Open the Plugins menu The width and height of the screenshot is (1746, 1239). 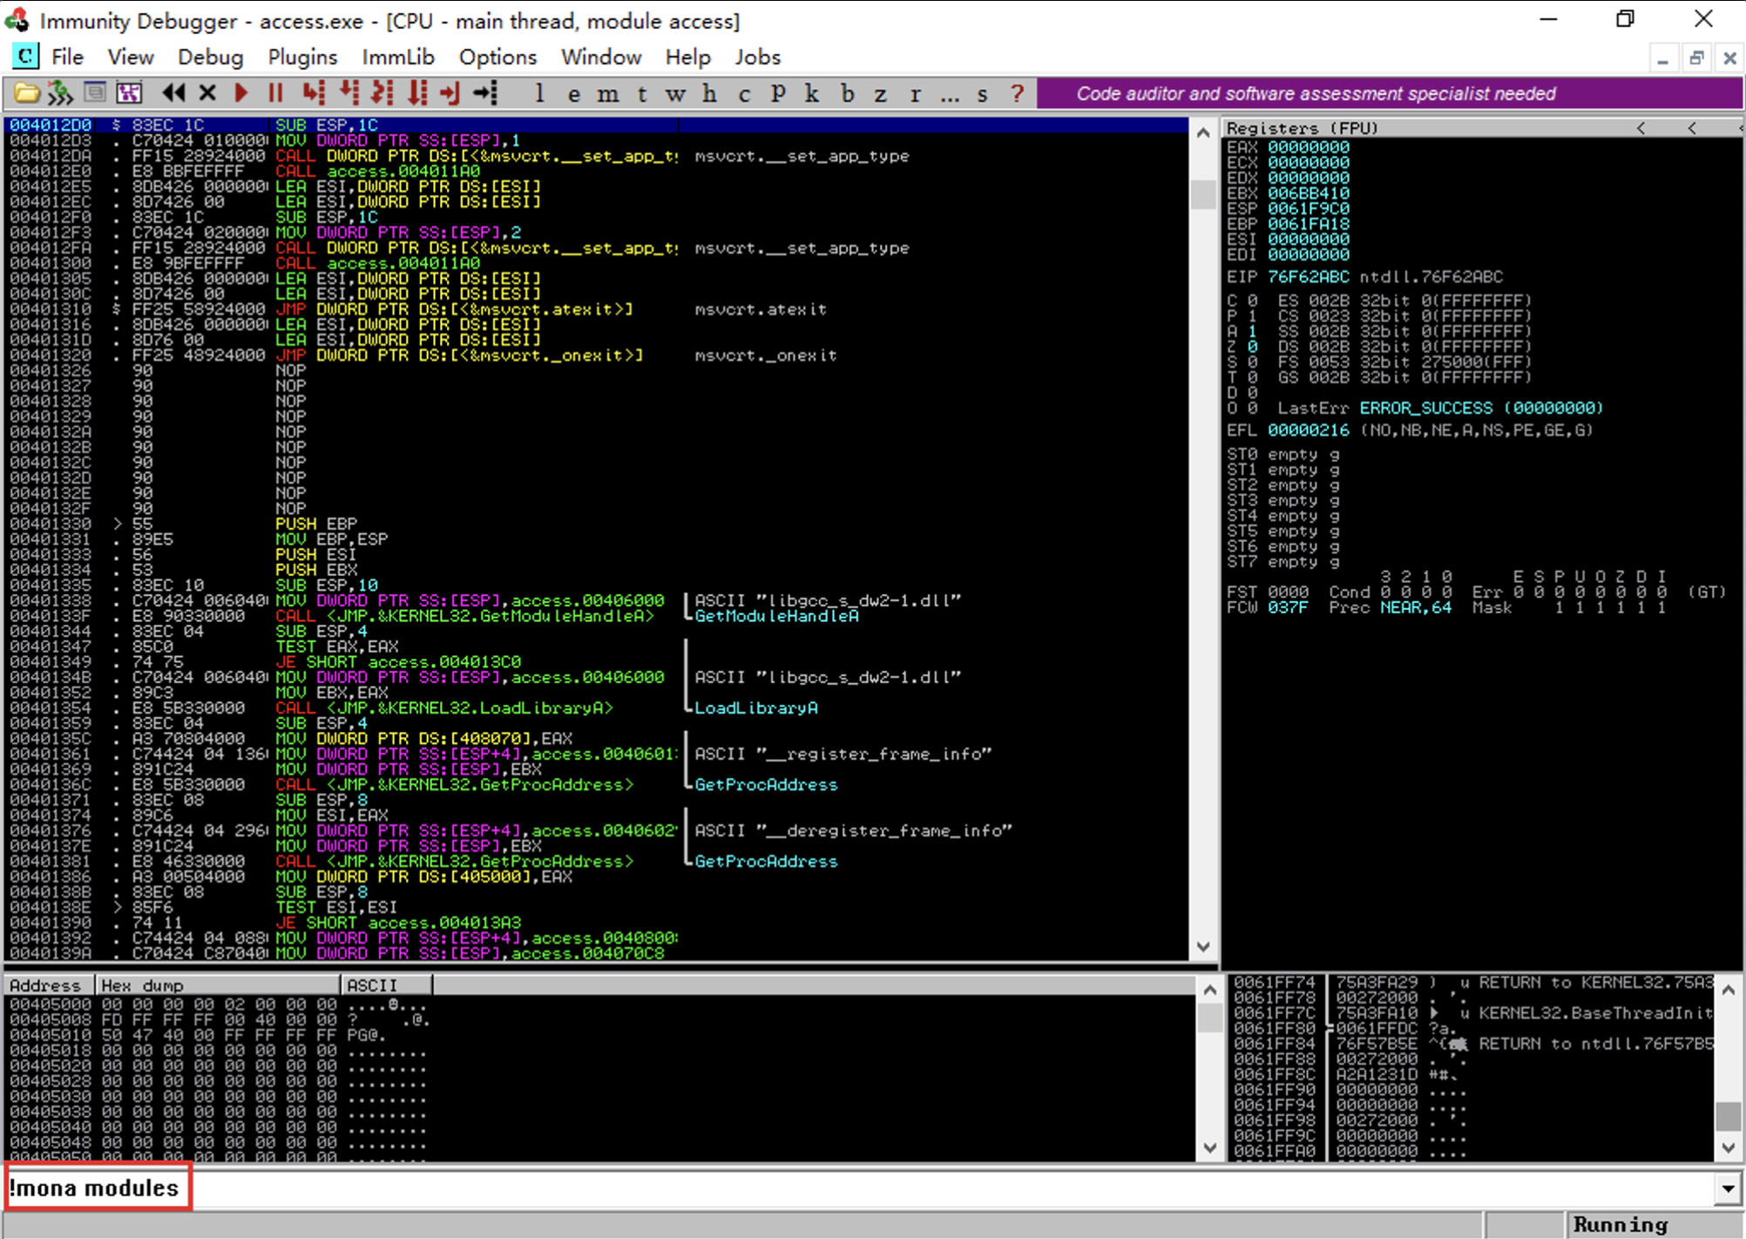(x=301, y=58)
